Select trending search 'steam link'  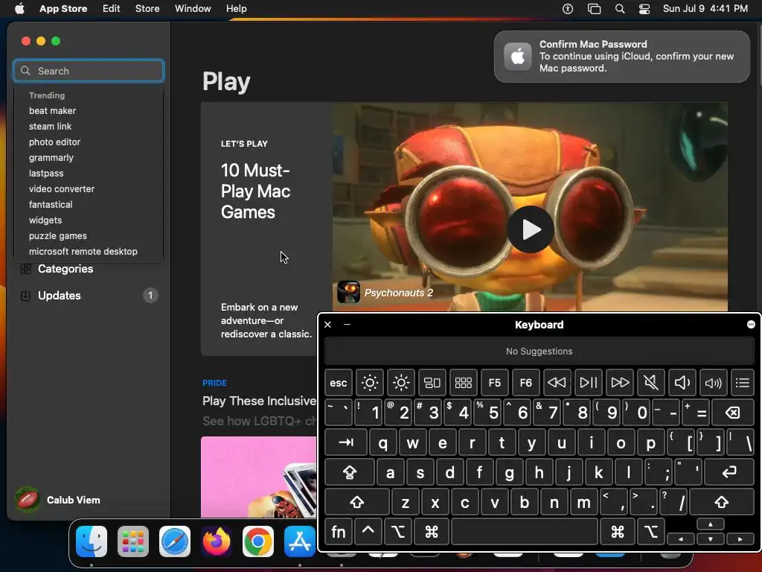tap(50, 127)
